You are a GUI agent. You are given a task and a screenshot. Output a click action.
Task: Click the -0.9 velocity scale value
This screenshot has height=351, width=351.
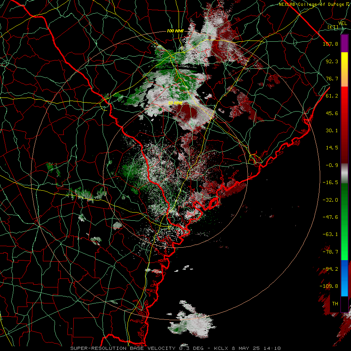point(332,165)
